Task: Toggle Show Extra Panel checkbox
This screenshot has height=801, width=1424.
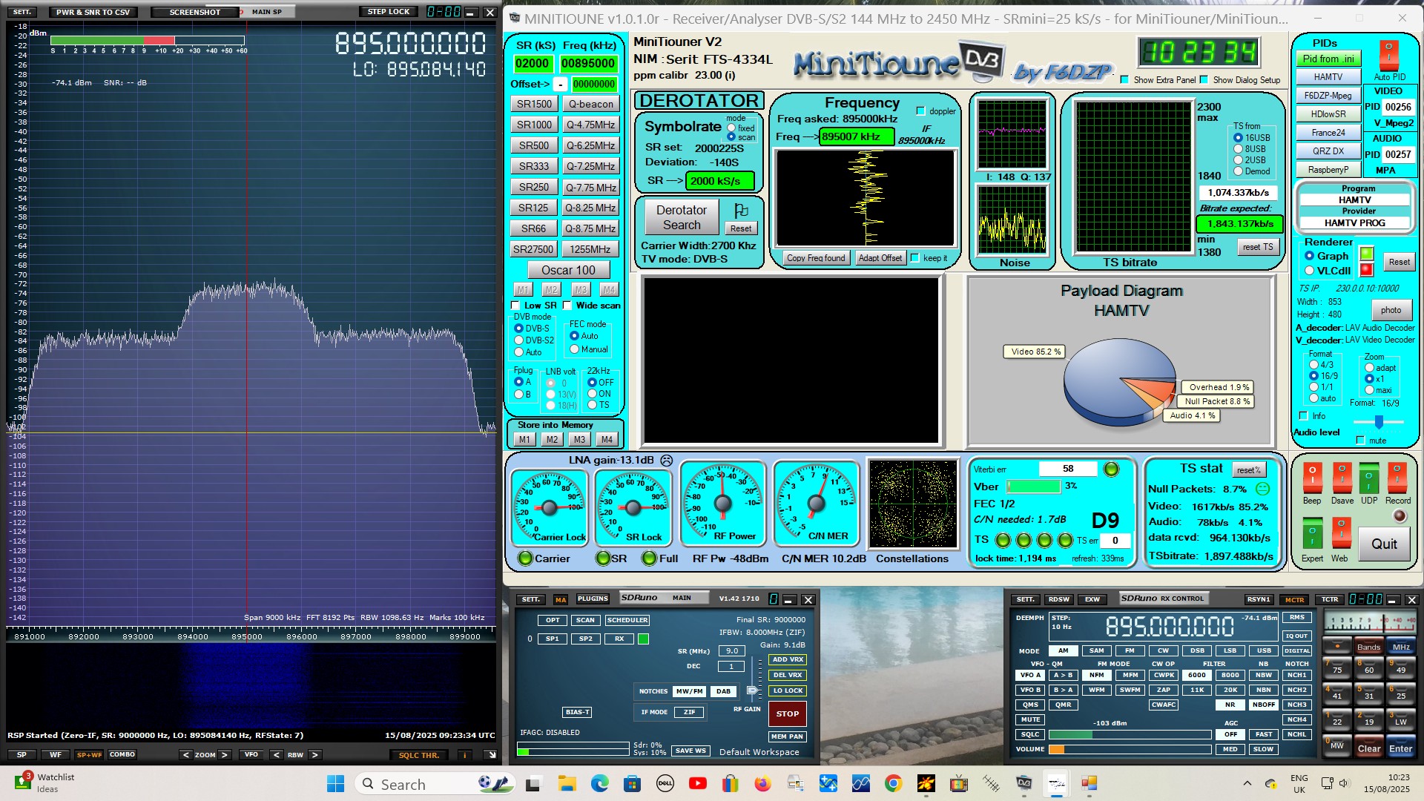Action: (1124, 80)
